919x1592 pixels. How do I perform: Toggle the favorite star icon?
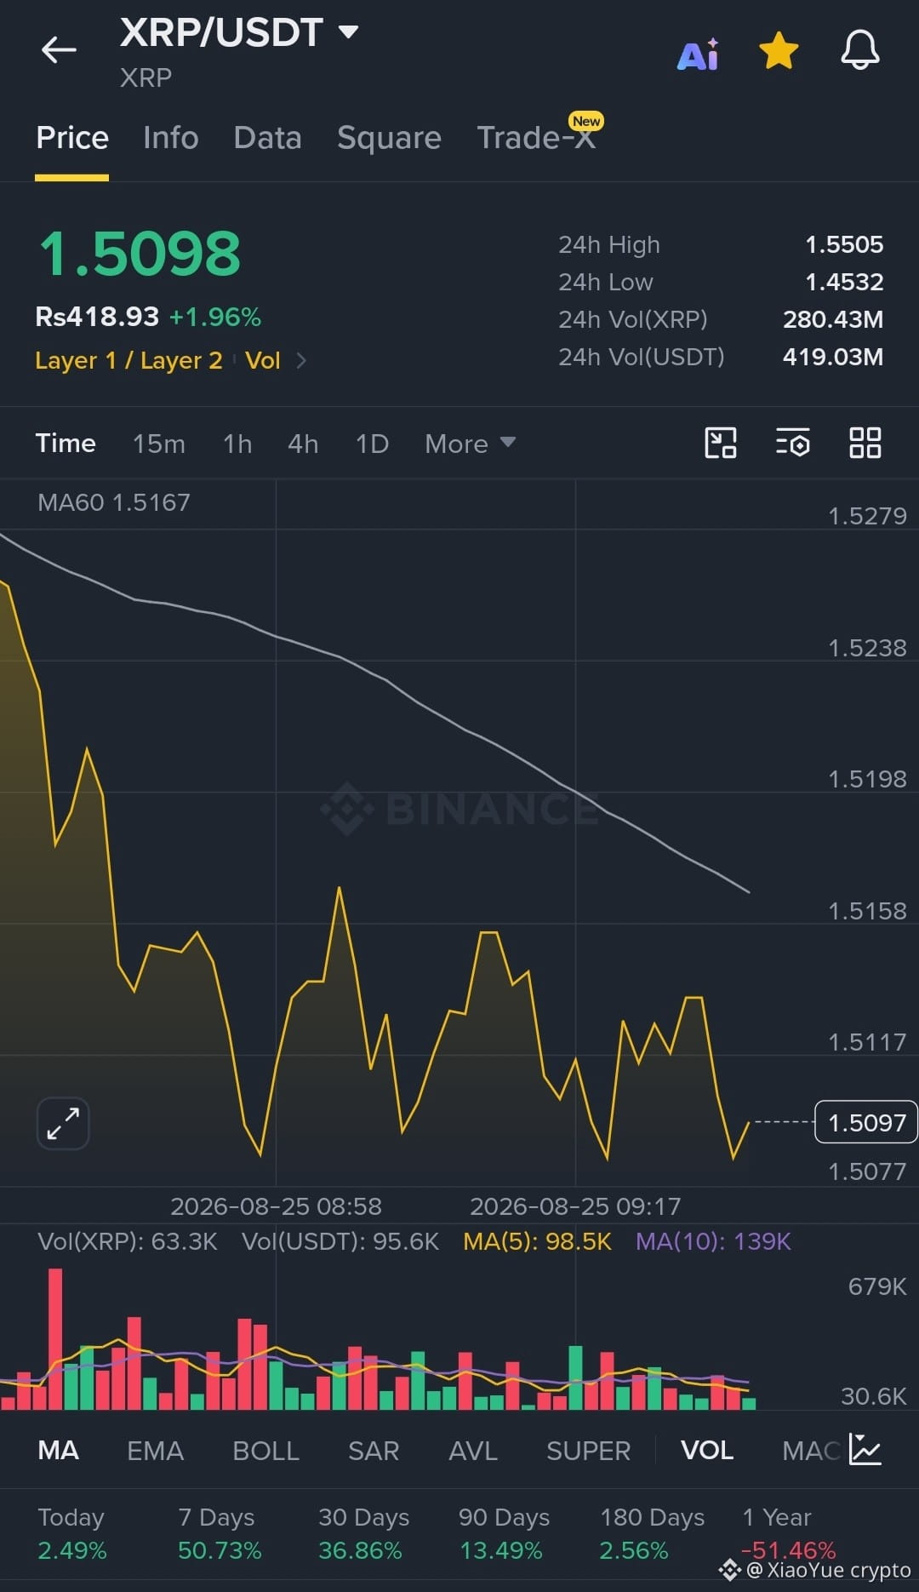[779, 51]
